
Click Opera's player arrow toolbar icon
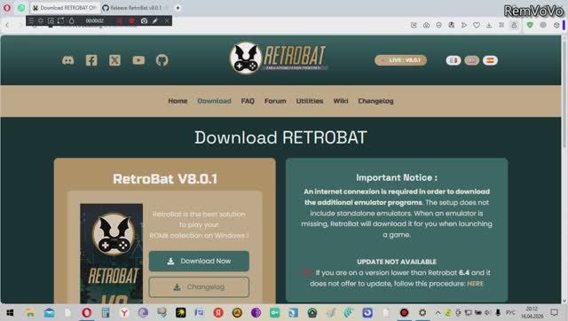[x=463, y=25]
